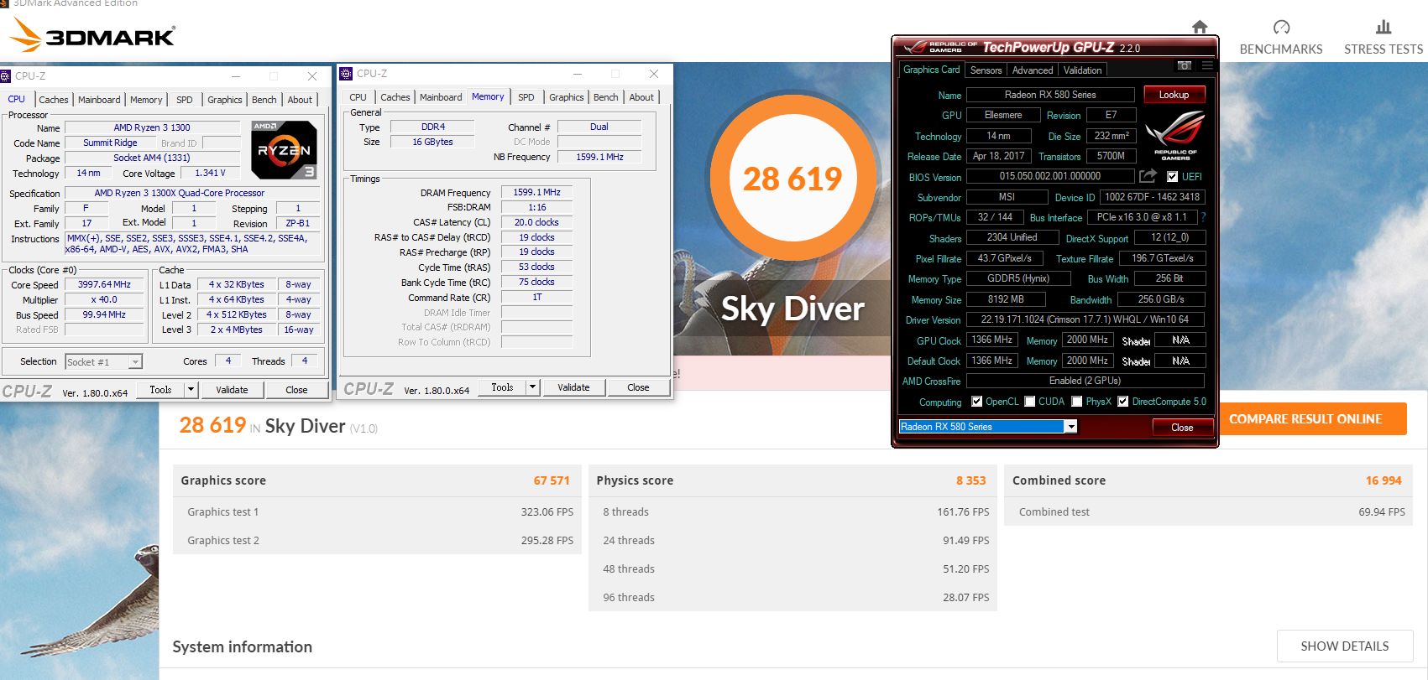The width and height of the screenshot is (1428, 680).
Task: Open Graphics tab in CPU-Z processor window
Action: [x=225, y=100]
